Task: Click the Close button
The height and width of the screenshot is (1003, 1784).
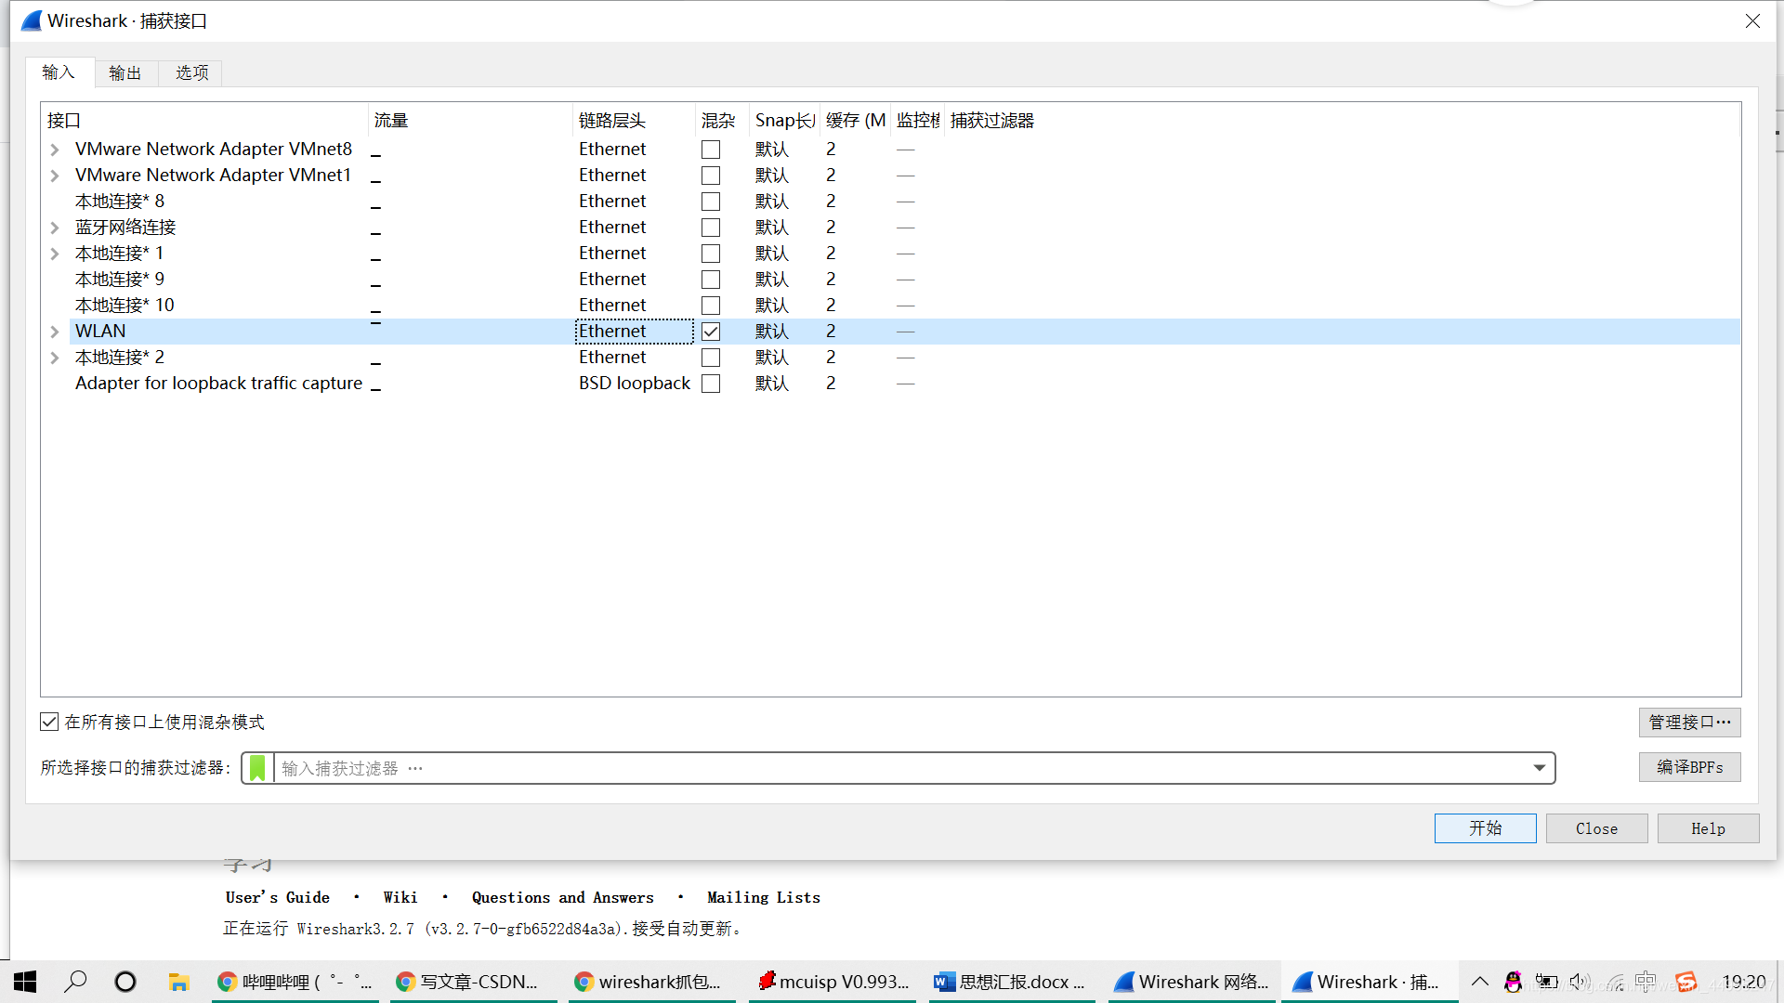Action: point(1596,828)
